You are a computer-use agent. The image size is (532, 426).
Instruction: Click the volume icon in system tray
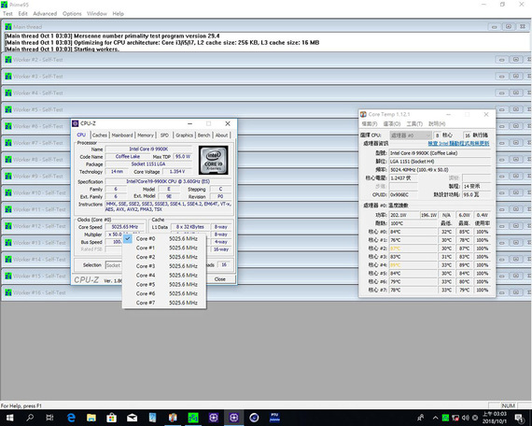(466, 418)
